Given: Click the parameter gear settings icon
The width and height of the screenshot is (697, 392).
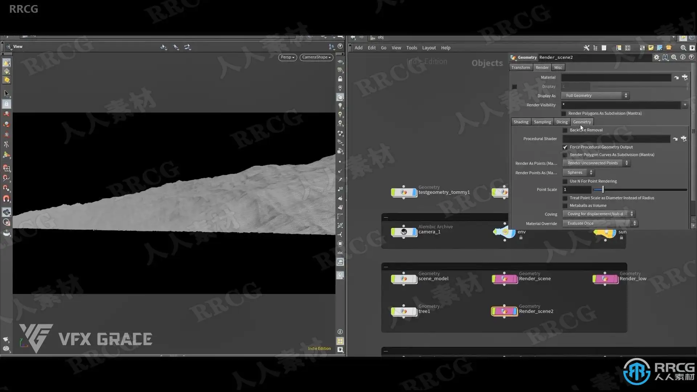Looking at the screenshot, I should tap(656, 57).
